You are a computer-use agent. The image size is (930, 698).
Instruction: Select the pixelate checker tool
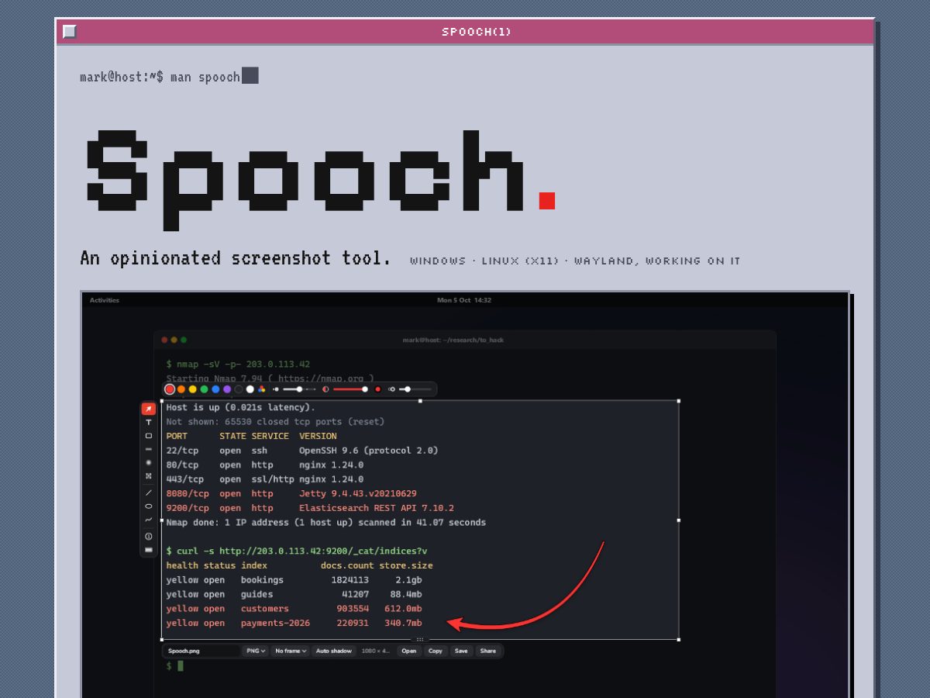coord(149,475)
